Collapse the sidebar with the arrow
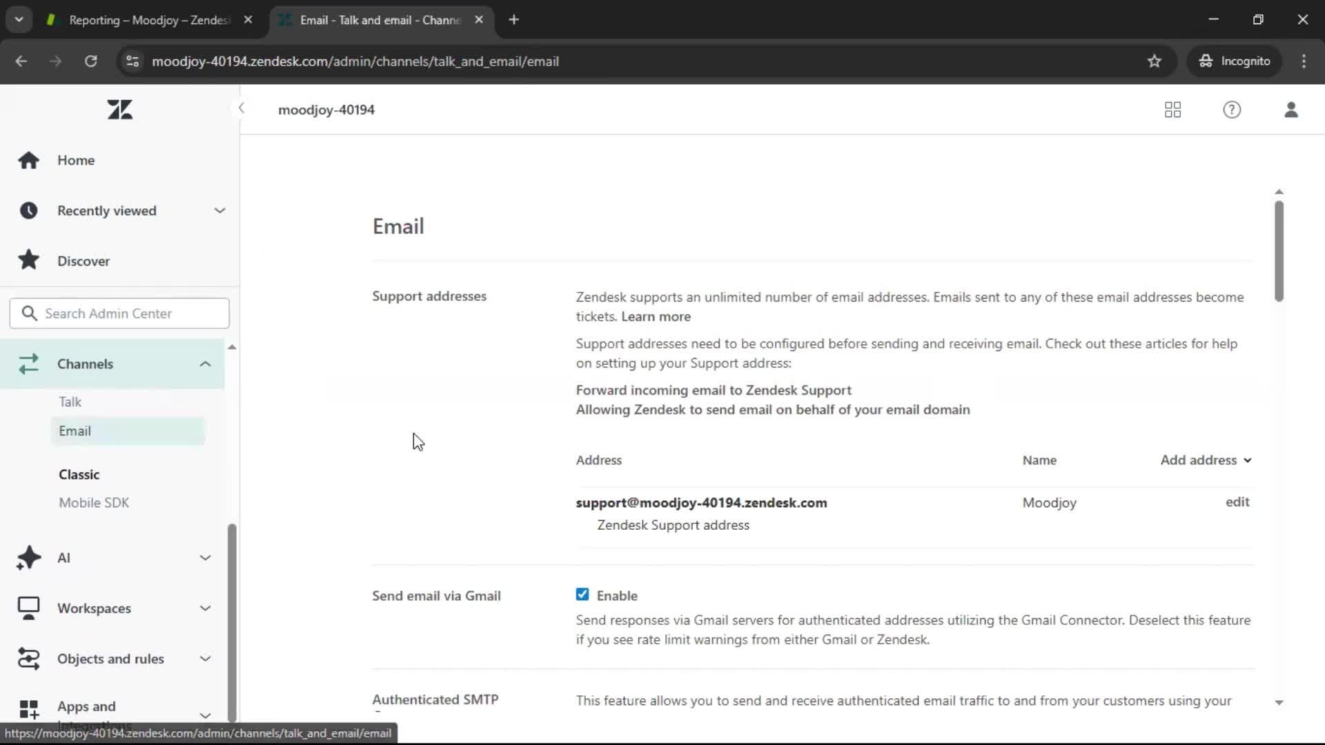The image size is (1325, 745). [x=241, y=108]
